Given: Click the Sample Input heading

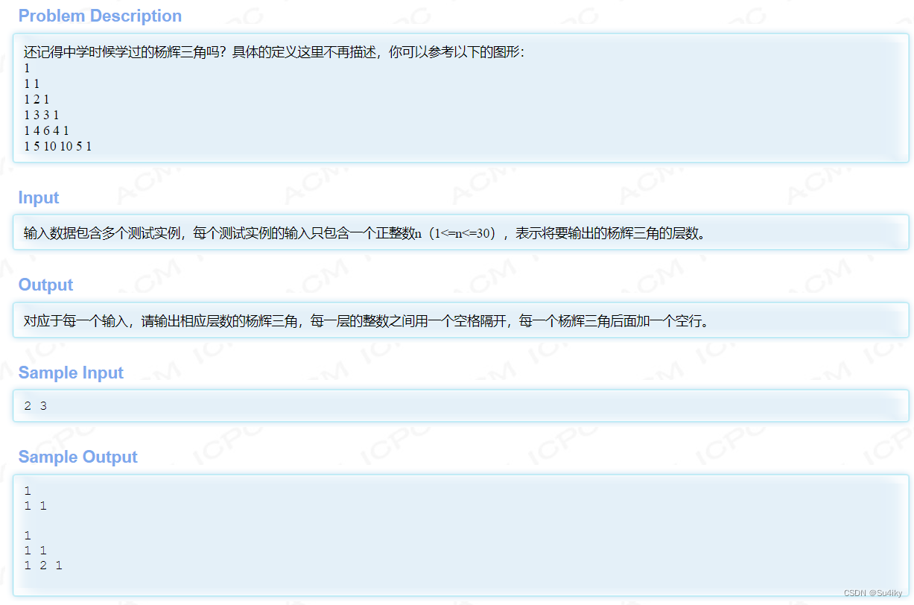Looking at the screenshot, I should tap(71, 373).
